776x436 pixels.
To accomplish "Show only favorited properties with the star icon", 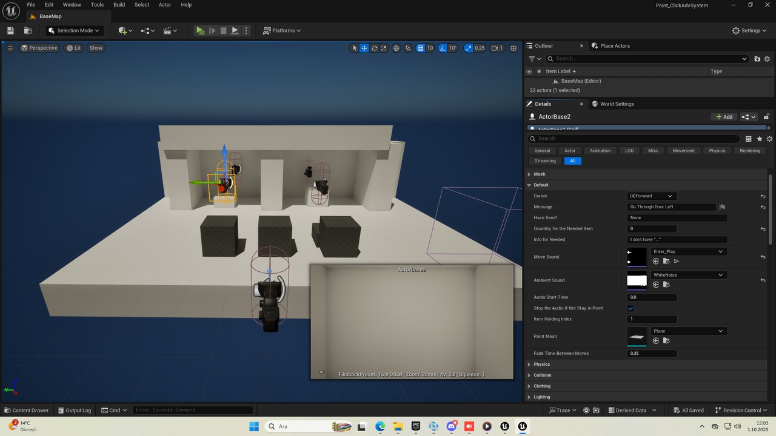I will 759,139.
